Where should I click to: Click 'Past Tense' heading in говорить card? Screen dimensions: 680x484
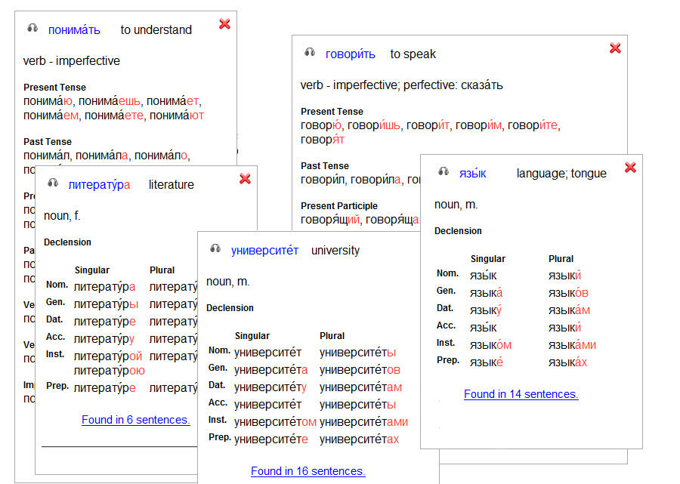[325, 166]
